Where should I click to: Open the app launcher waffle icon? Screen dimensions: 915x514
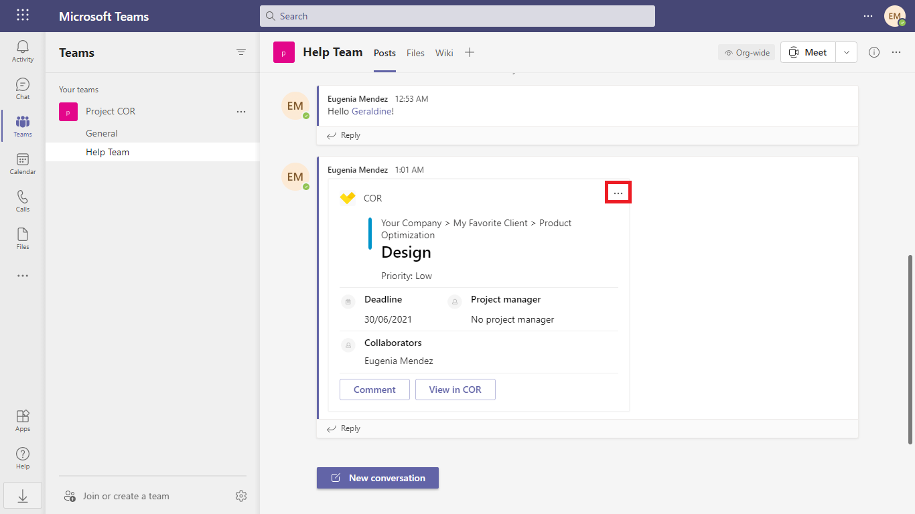tap(23, 15)
